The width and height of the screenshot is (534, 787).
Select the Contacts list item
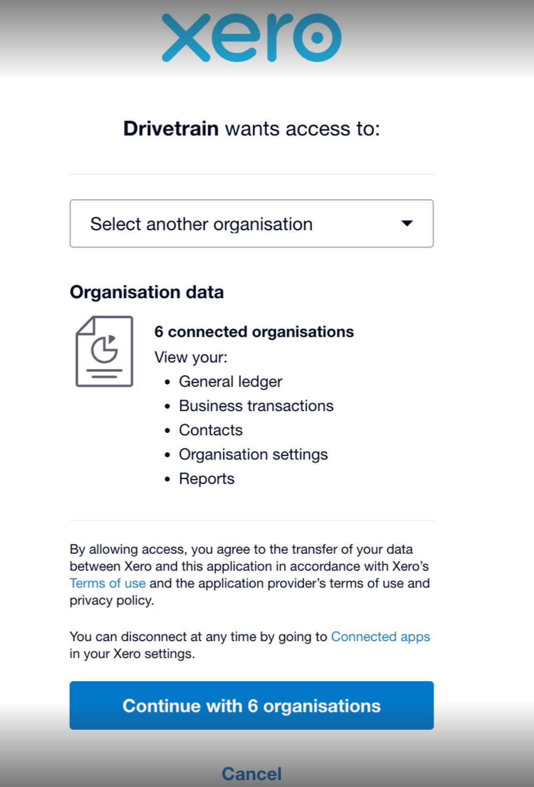(x=210, y=430)
